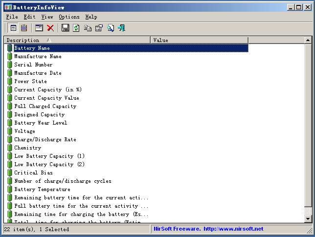315x237 pixels.
Task: Click the battery icon beside Critical Bias
Action: [10, 172]
